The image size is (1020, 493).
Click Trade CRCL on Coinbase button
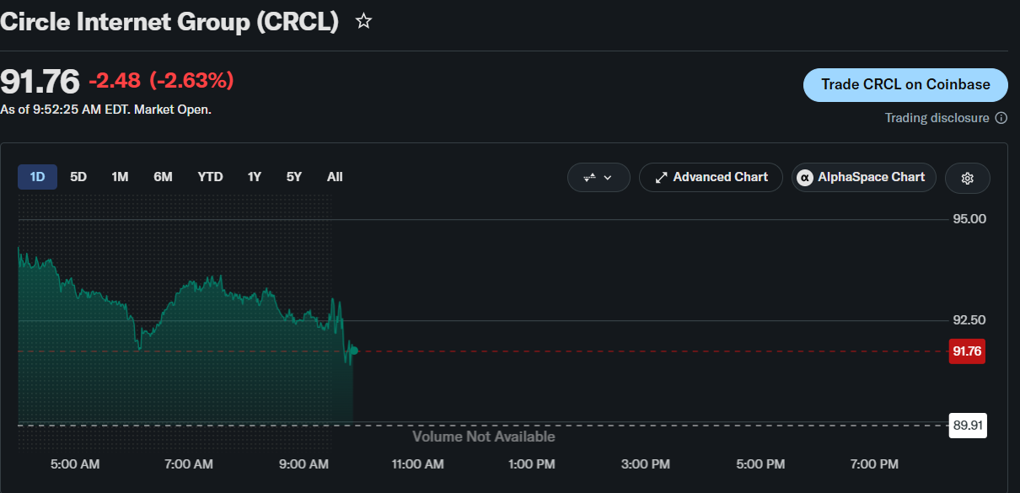[905, 85]
